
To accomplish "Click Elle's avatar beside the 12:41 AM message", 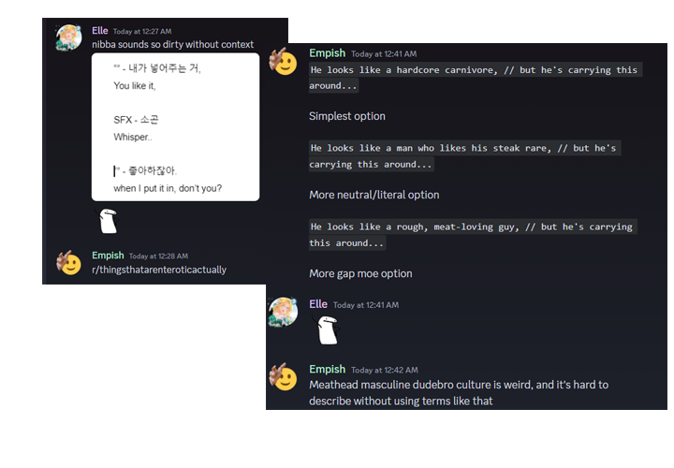I will click(284, 313).
